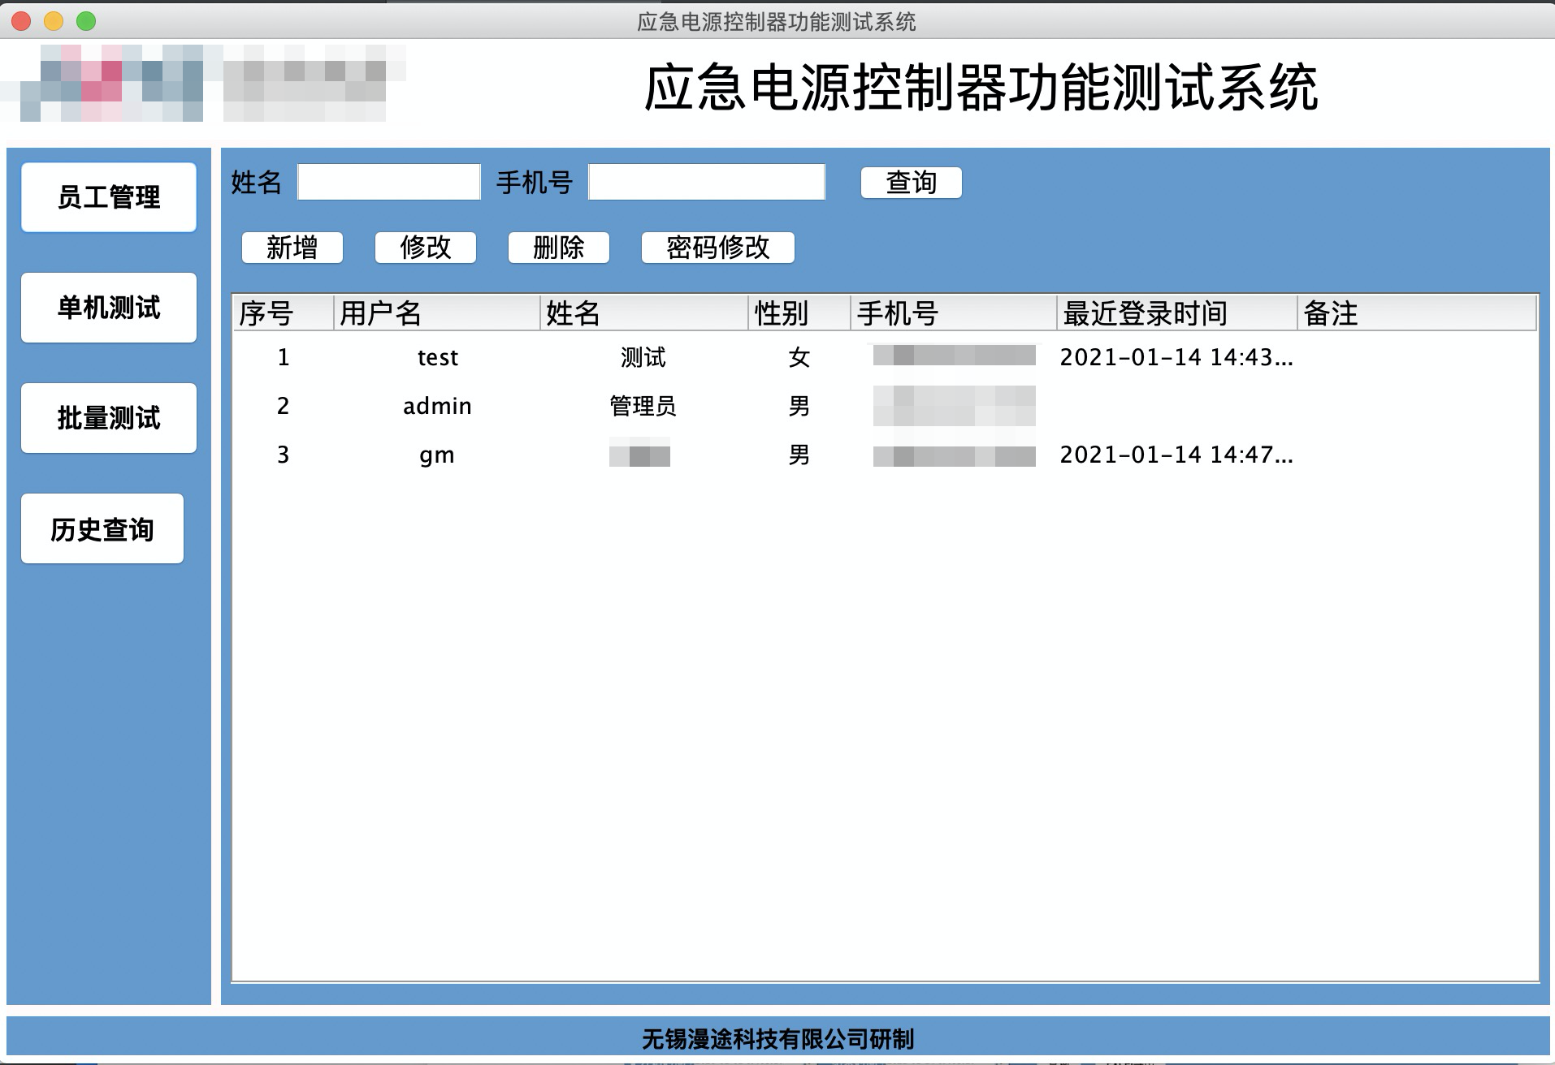Focus the 手机号 search field
1555x1065 pixels.
tap(706, 182)
